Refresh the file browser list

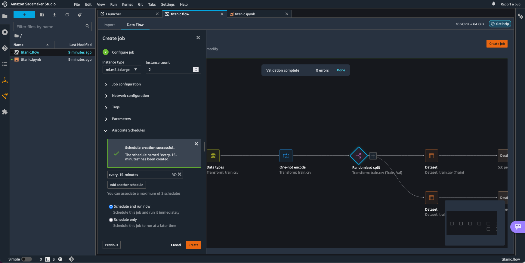click(67, 15)
